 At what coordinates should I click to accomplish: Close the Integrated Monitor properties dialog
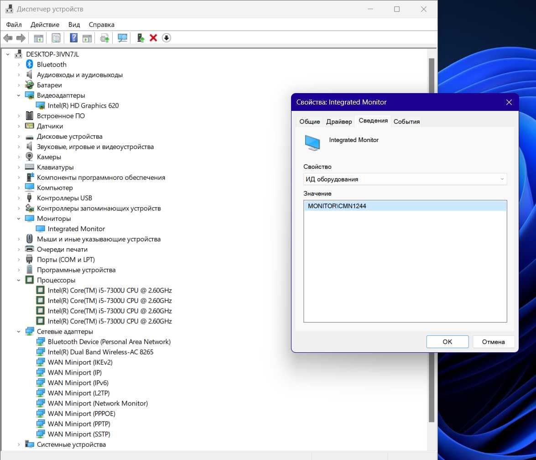509,102
